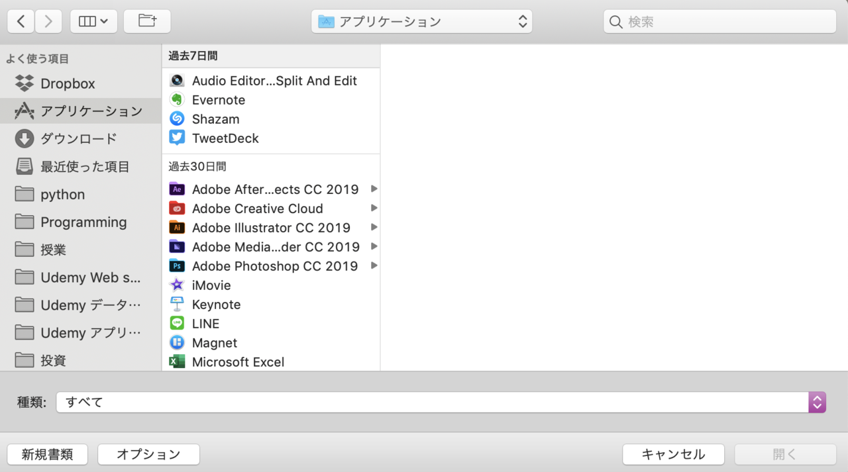Expand Adobe Creative Cloud folder arrow

coord(374,209)
